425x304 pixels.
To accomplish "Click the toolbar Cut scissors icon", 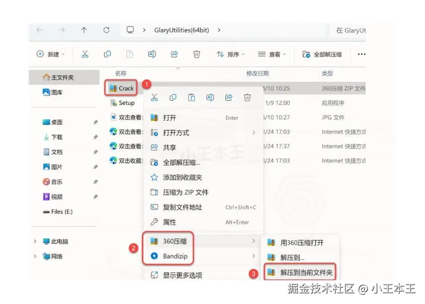I will pos(85,54).
